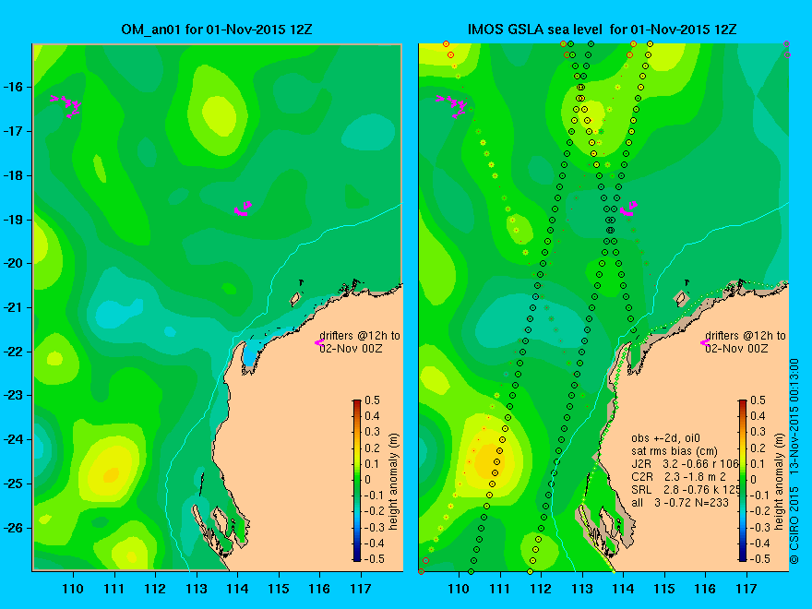Click the right map's height anomaly colorbar

tap(743, 480)
